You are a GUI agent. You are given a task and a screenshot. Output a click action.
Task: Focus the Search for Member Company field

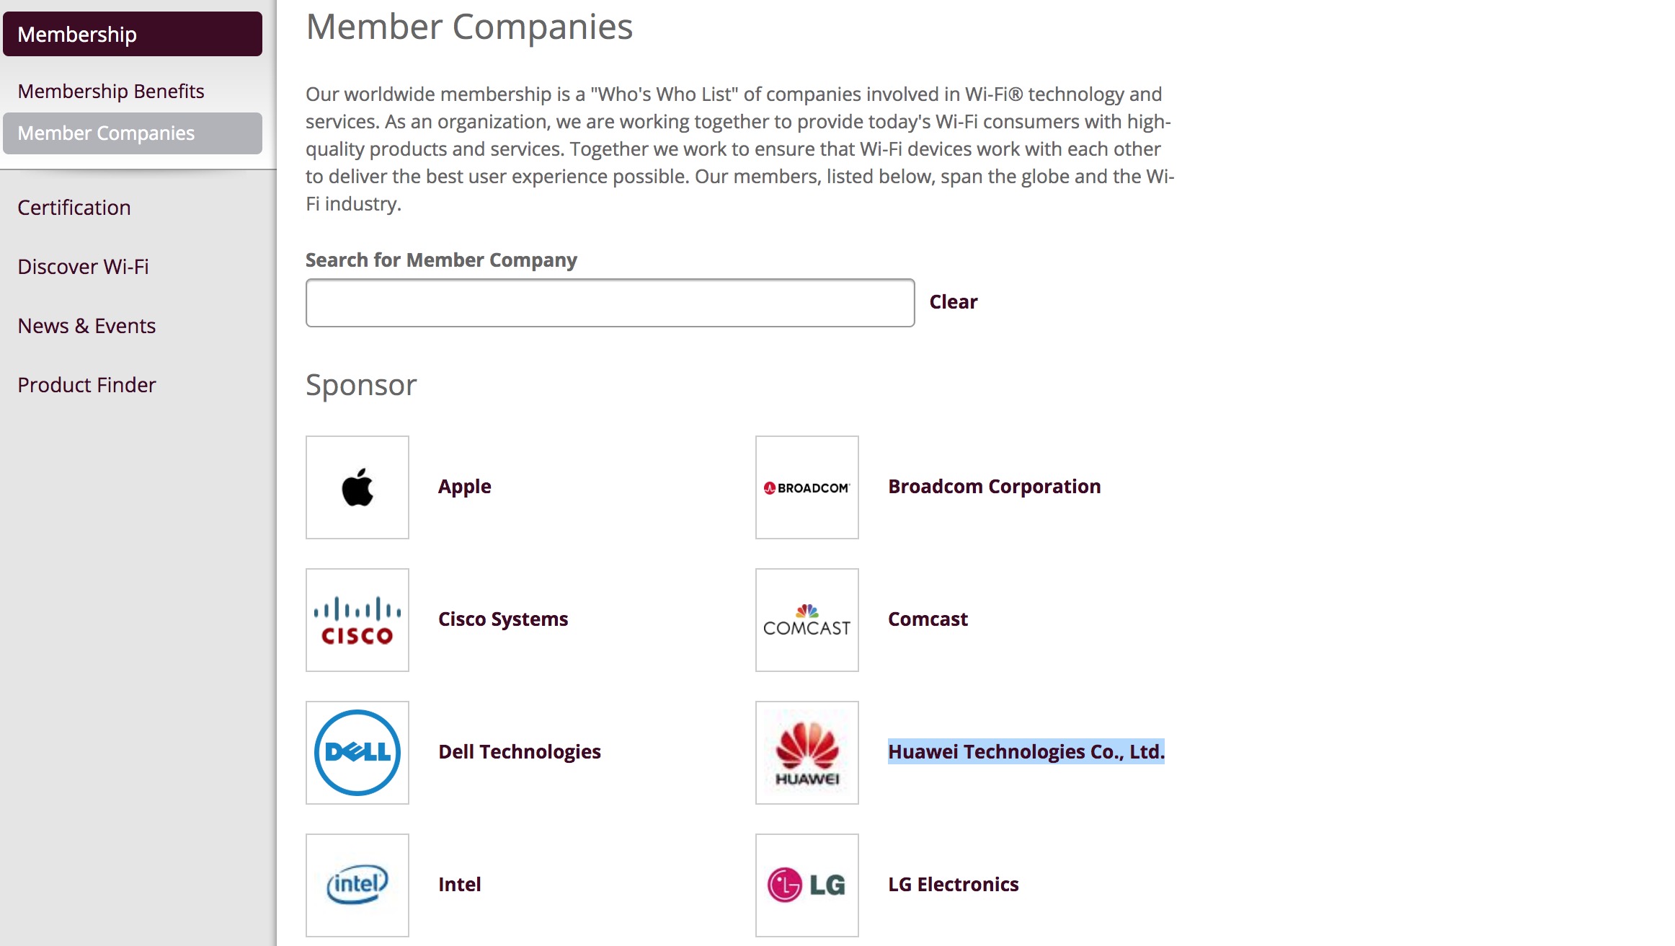(610, 303)
